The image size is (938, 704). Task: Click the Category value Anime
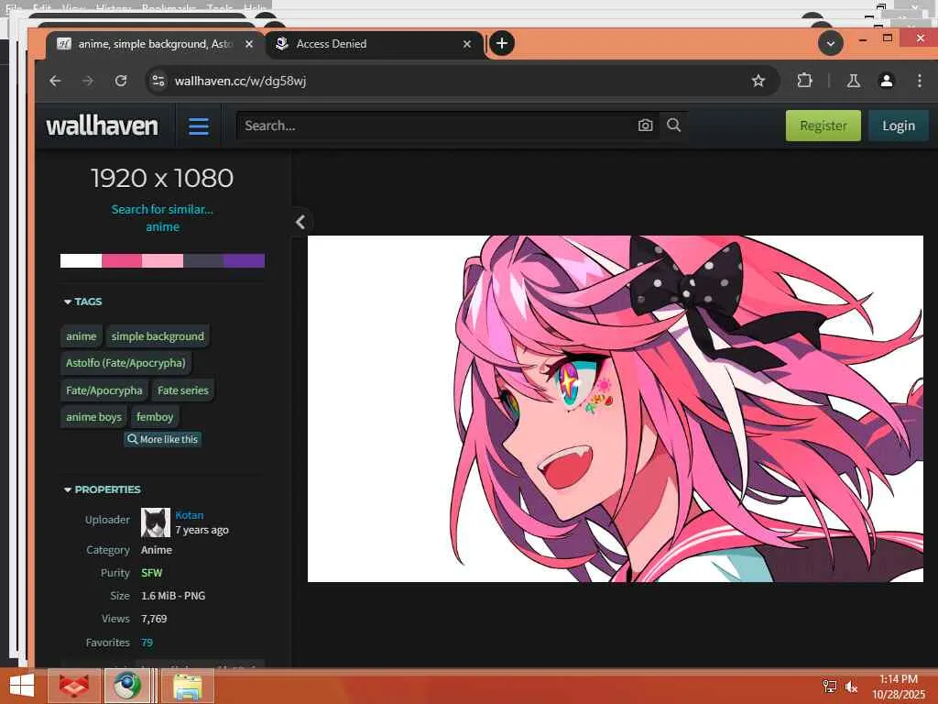[x=156, y=550]
